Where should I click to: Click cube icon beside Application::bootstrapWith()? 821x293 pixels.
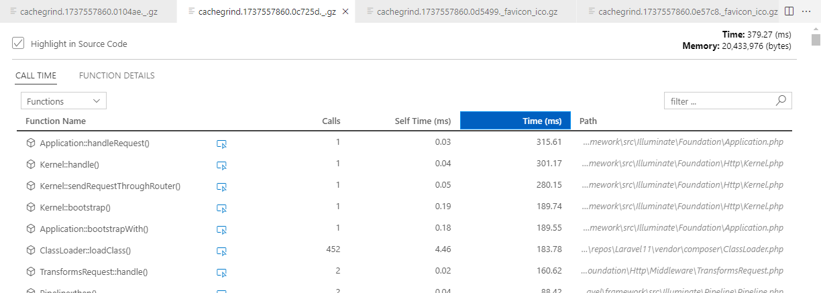pyautogui.click(x=30, y=229)
